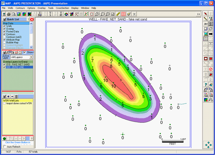Expand the toolbar overflow chevron
This screenshot has height=155, width=215.
pyautogui.click(x=199, y=14)
